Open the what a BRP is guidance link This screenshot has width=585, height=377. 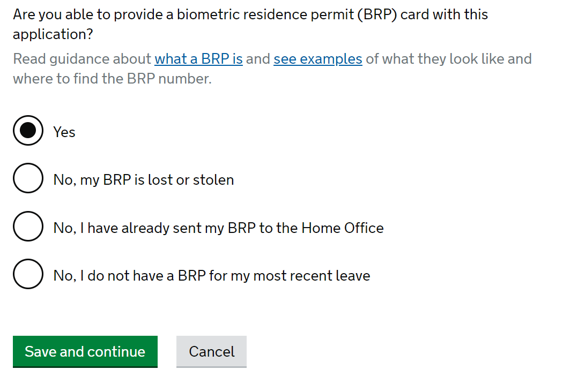click(x=198, y=59)
